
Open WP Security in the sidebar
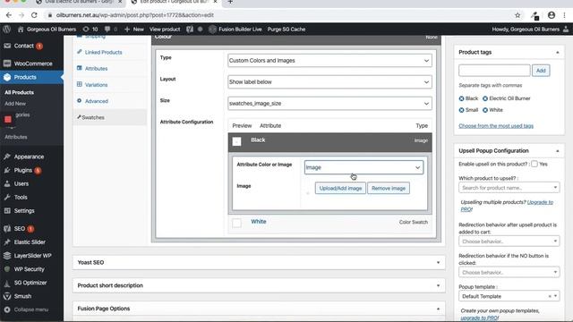point(29,269)
